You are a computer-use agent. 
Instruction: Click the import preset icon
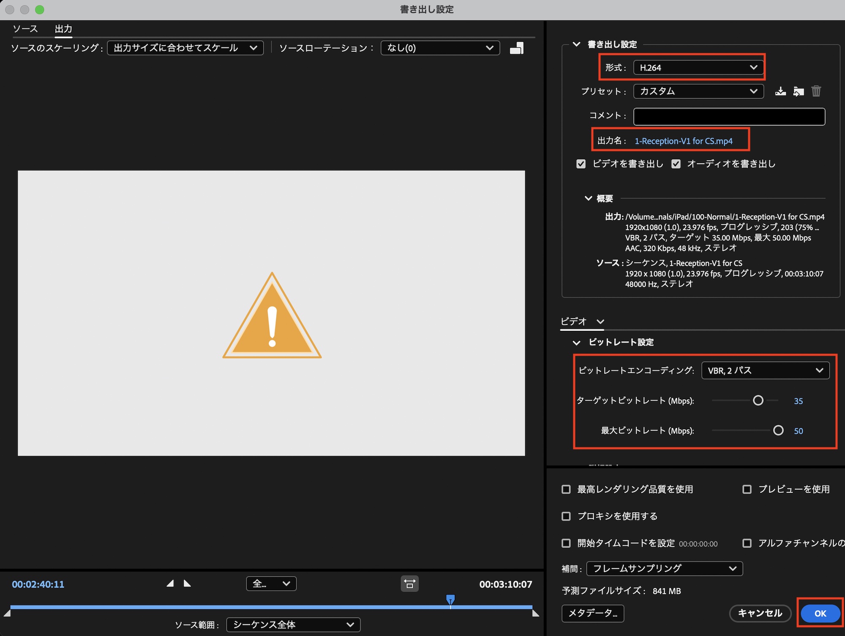coord(798,91)
